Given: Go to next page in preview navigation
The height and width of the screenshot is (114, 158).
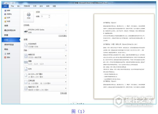Looking at the screenshot, I should pos(83,103).
